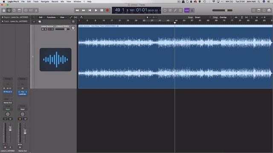
Task: Click the duplicate track button
Action: pyautogui.click(x=40, y=22)
